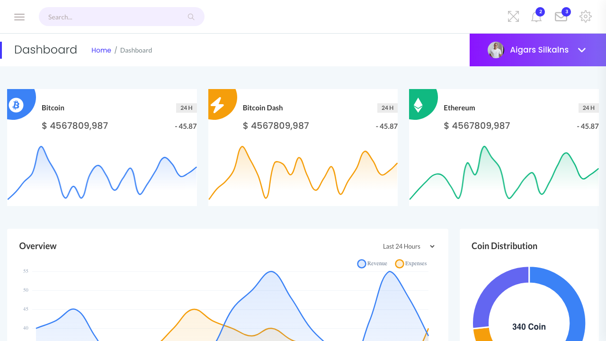Open the 24H badge on Bitcoin card
This screenshot has height=341, width=606.
186,108
